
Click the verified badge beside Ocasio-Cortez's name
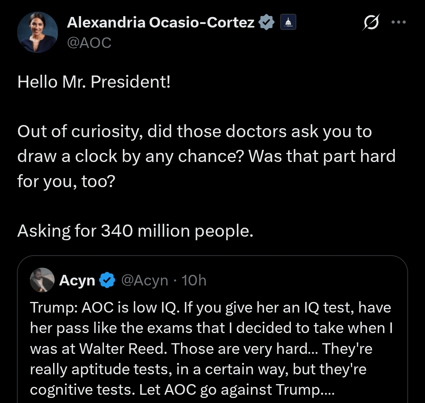(267, 23)
